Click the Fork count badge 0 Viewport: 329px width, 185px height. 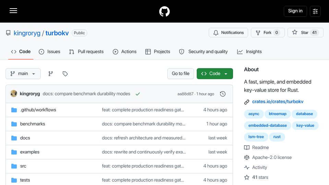tap(277, 33)
